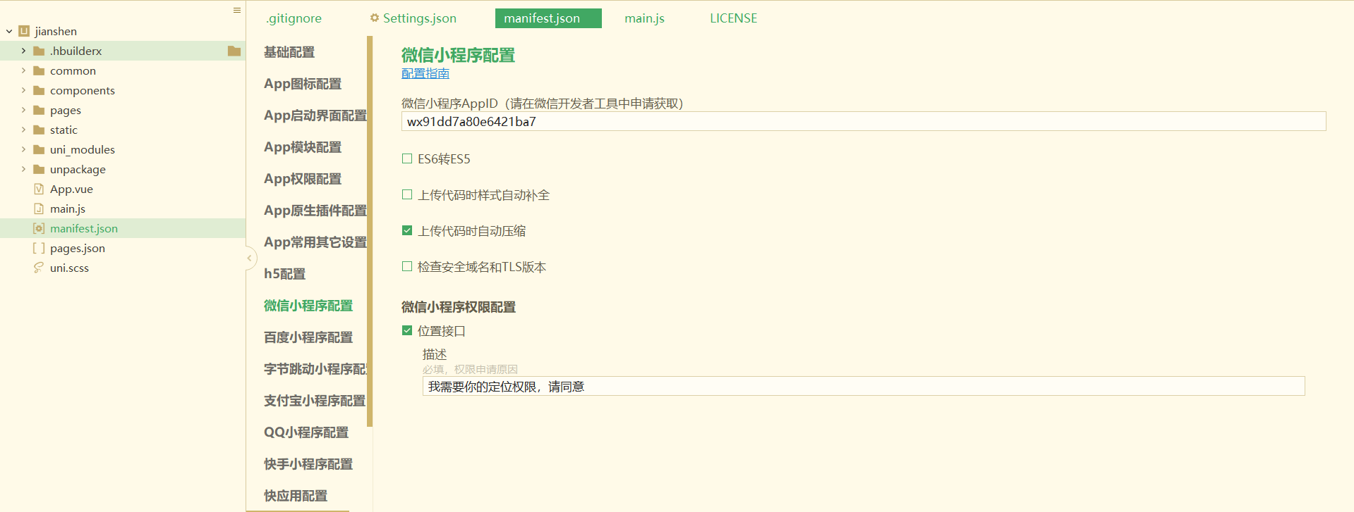Switch to the main.js editor tab
This screenshot has width=1354, height=512.
[644, 18]
